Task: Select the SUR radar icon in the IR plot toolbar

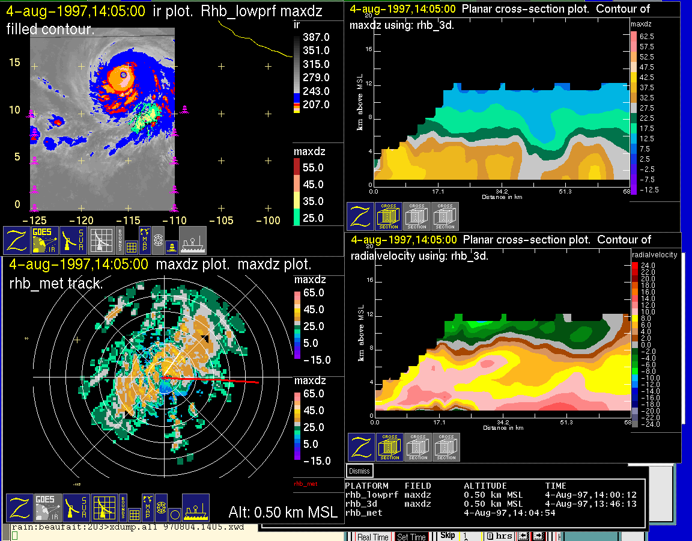Action: click(73, 240)
